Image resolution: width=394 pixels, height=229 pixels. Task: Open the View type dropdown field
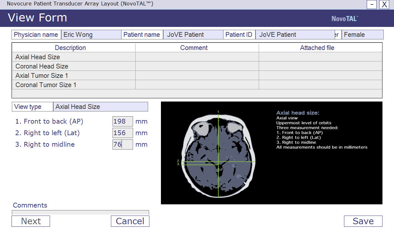pyautogui.click(x=100, y=107)
